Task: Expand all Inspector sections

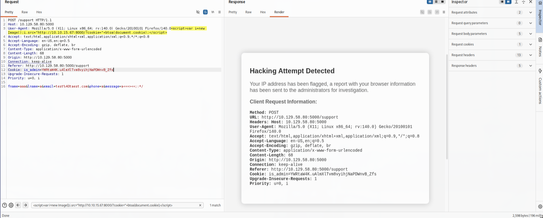Action: (516, 2)
